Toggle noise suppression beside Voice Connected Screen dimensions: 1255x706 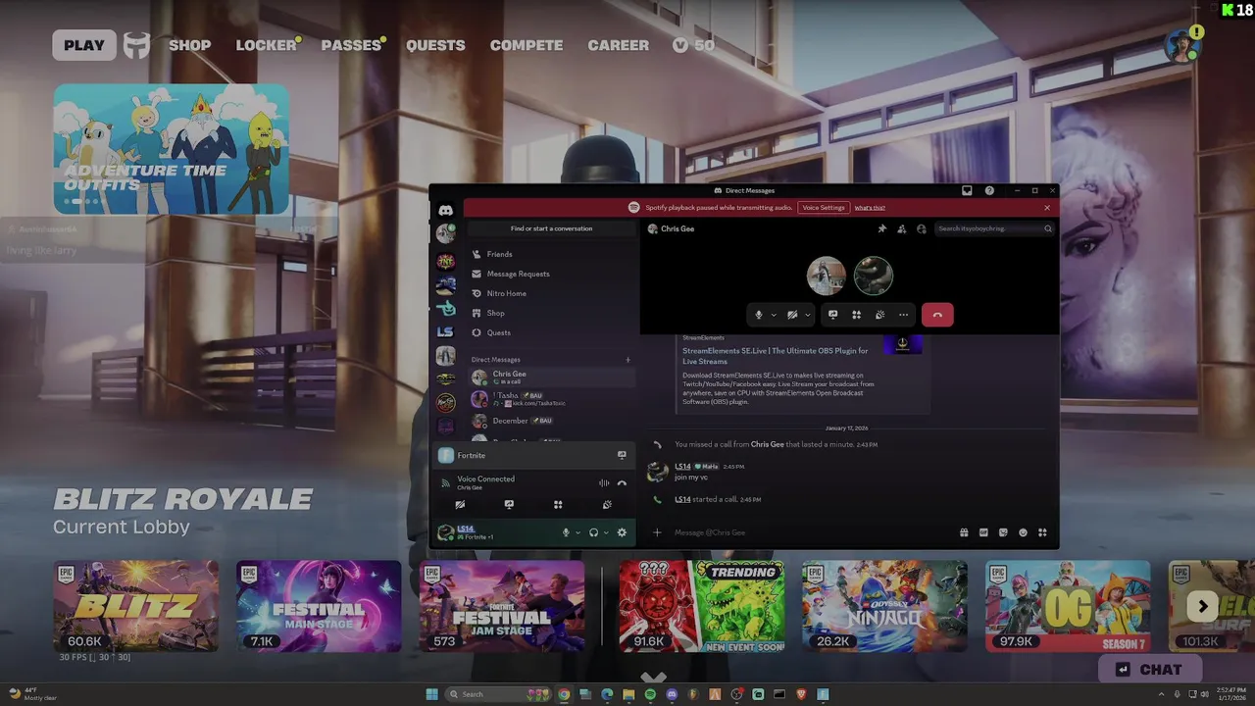[x=604, y=482]
